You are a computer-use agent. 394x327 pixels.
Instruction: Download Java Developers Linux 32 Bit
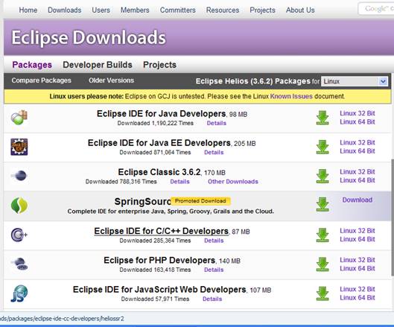(357, 113)
